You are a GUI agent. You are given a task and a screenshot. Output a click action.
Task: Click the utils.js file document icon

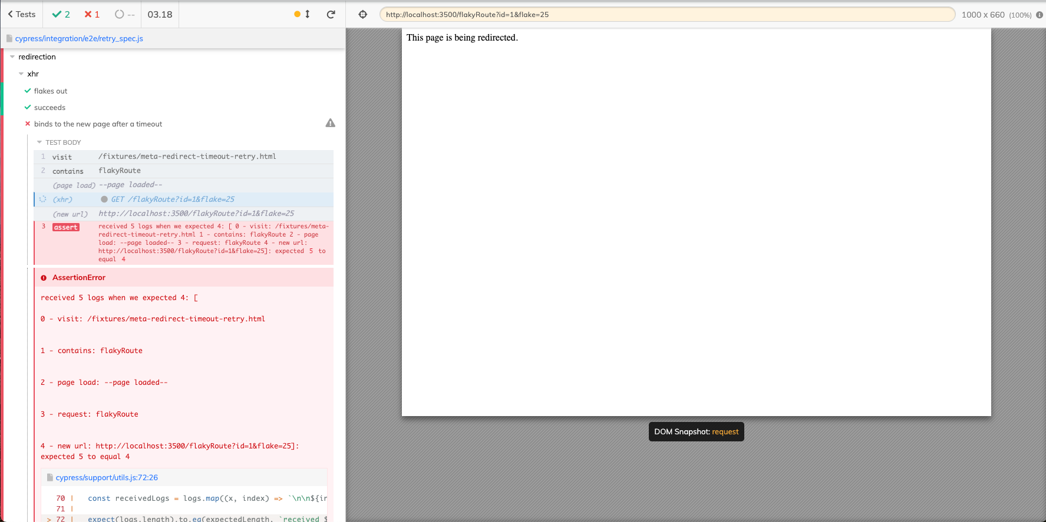pos(50,477)
